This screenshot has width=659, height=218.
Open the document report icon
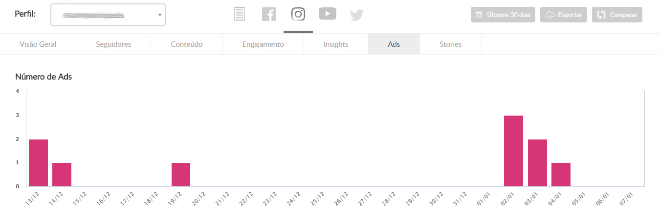coord(239,14)
